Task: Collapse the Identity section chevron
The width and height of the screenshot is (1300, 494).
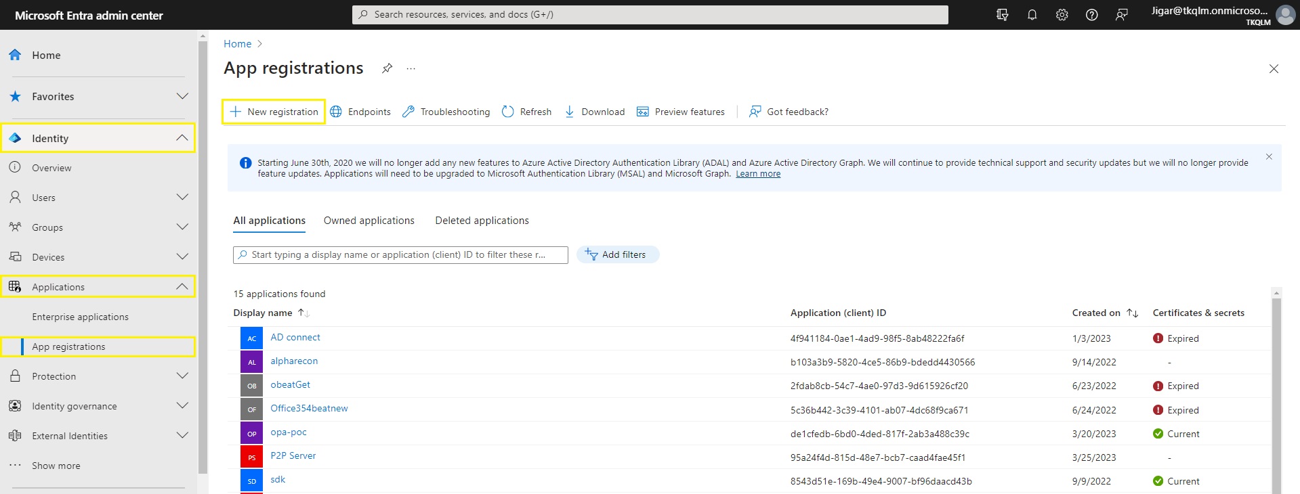Action: (182, 138)
